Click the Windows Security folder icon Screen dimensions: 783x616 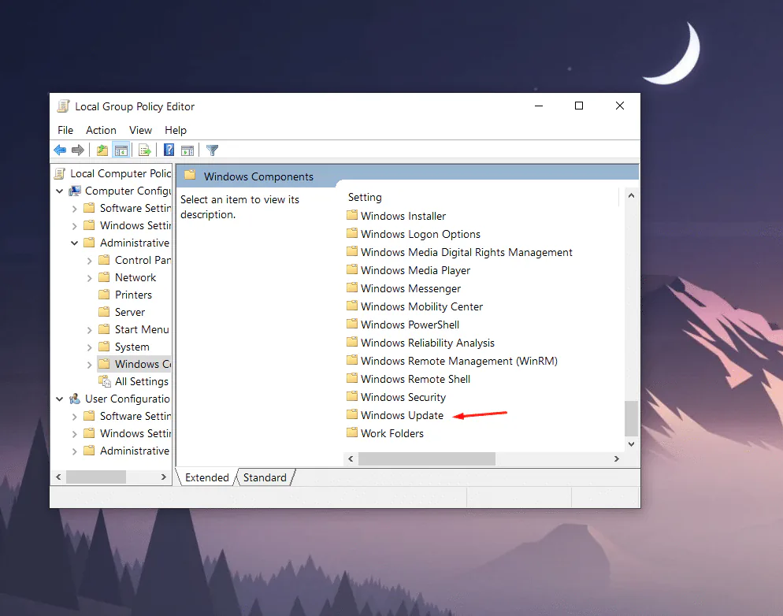(x=352, y=396)
